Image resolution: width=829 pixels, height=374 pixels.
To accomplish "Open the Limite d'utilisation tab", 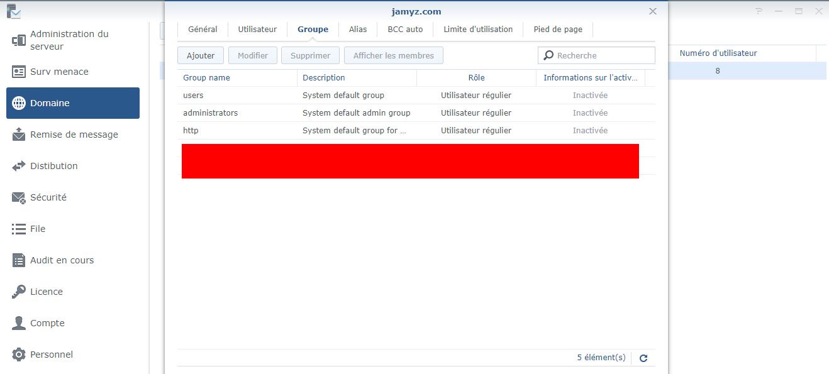I will (x=478, y=29).
